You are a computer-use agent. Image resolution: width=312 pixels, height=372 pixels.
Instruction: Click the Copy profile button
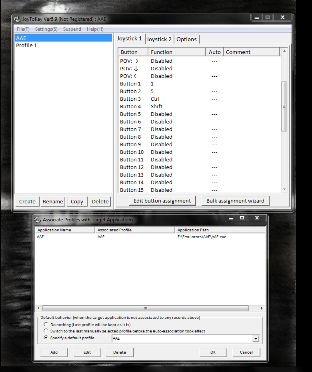click(77, 201)
